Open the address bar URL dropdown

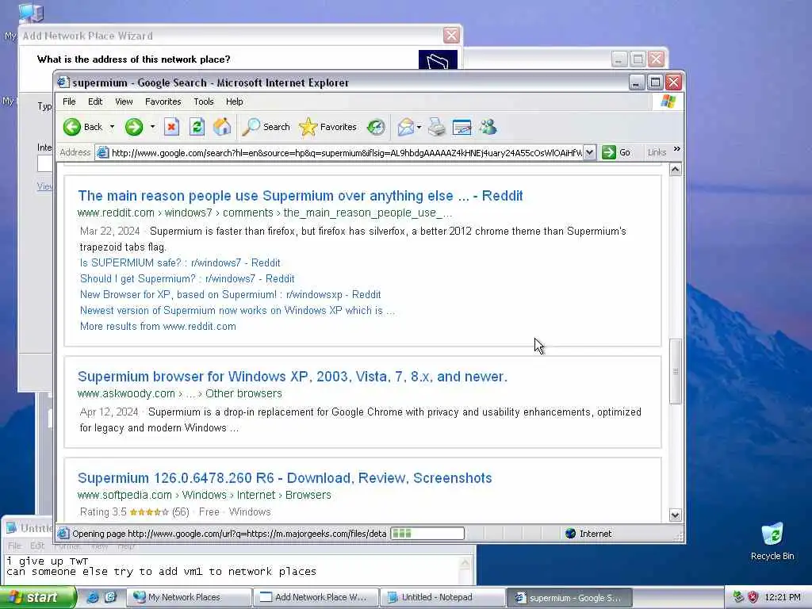[589, 152]
